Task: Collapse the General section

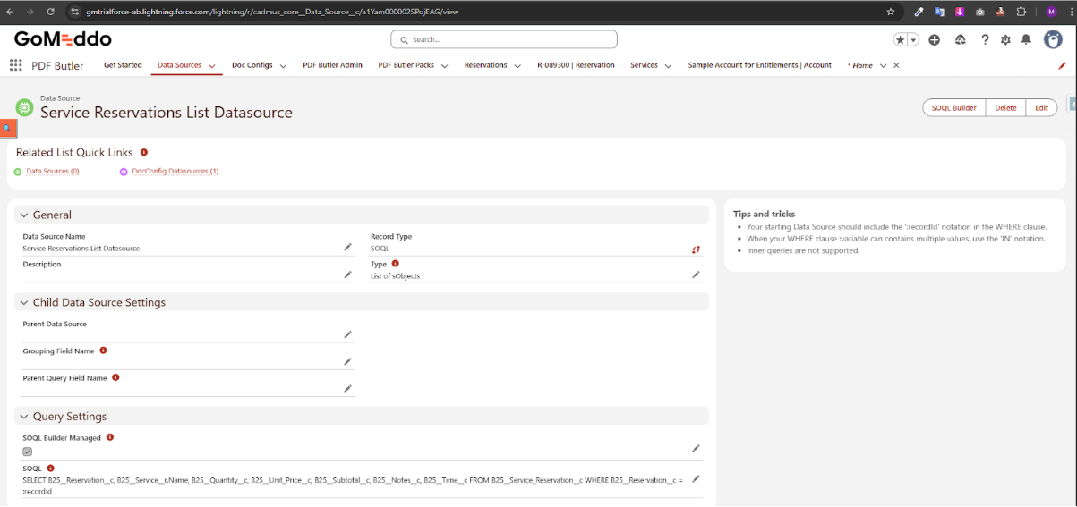Action: click(x=24, y=215)
